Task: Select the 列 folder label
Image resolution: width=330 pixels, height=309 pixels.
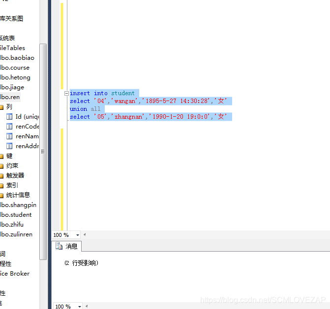Action: coord(9,107)
